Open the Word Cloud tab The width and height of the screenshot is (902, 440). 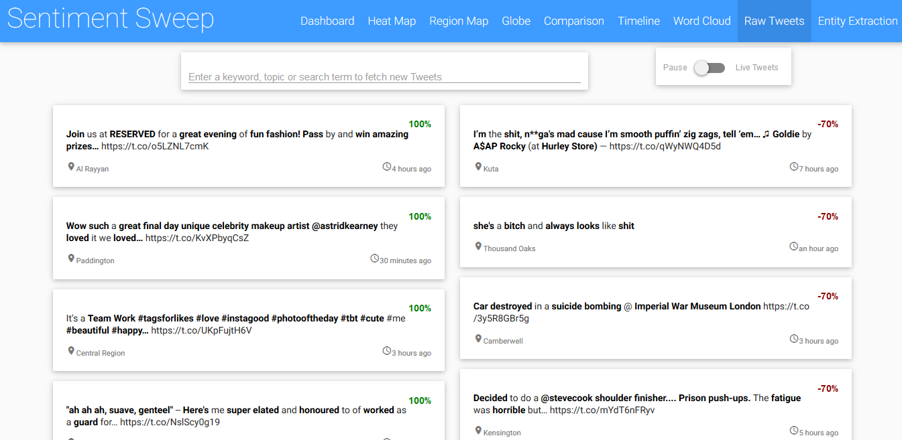(701, 21)
